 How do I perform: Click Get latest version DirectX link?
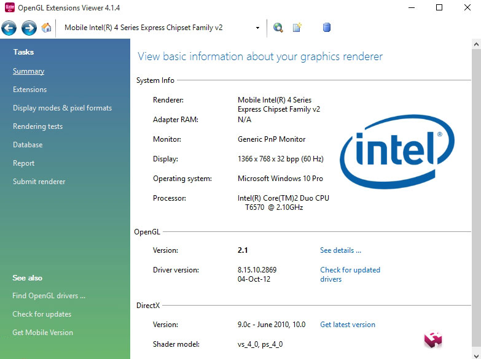(x=348, y=325)
